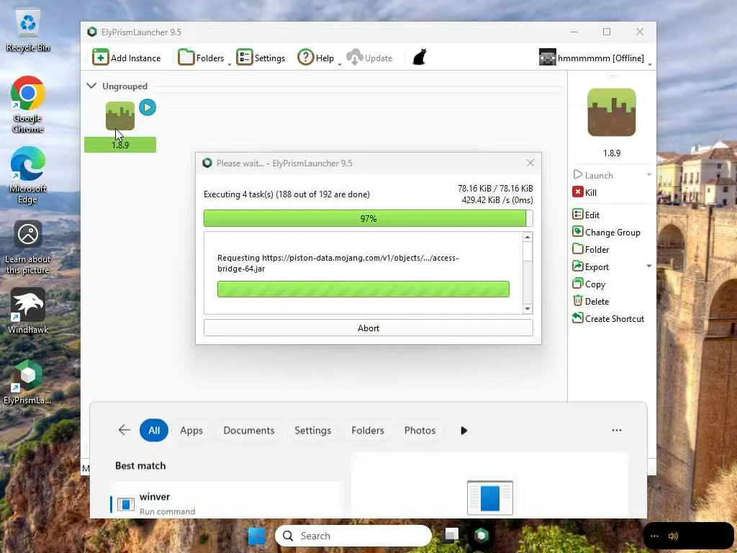Click the large 1.8.9 instance icon in the side panel
This screenshot has height=553, width=737.
coord(612,112)
